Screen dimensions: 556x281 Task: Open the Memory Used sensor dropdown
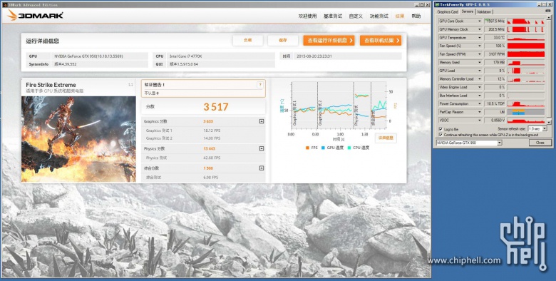[480, 63]
